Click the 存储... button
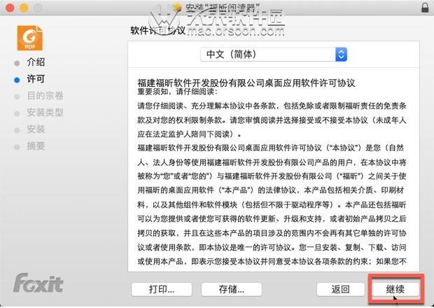Screen dimensions: 434x308 click(232, 290)
